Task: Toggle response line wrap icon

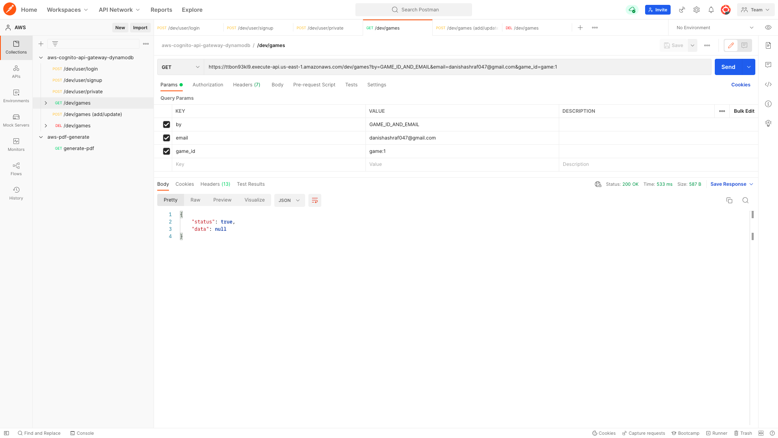Action: tap(314, 200)
